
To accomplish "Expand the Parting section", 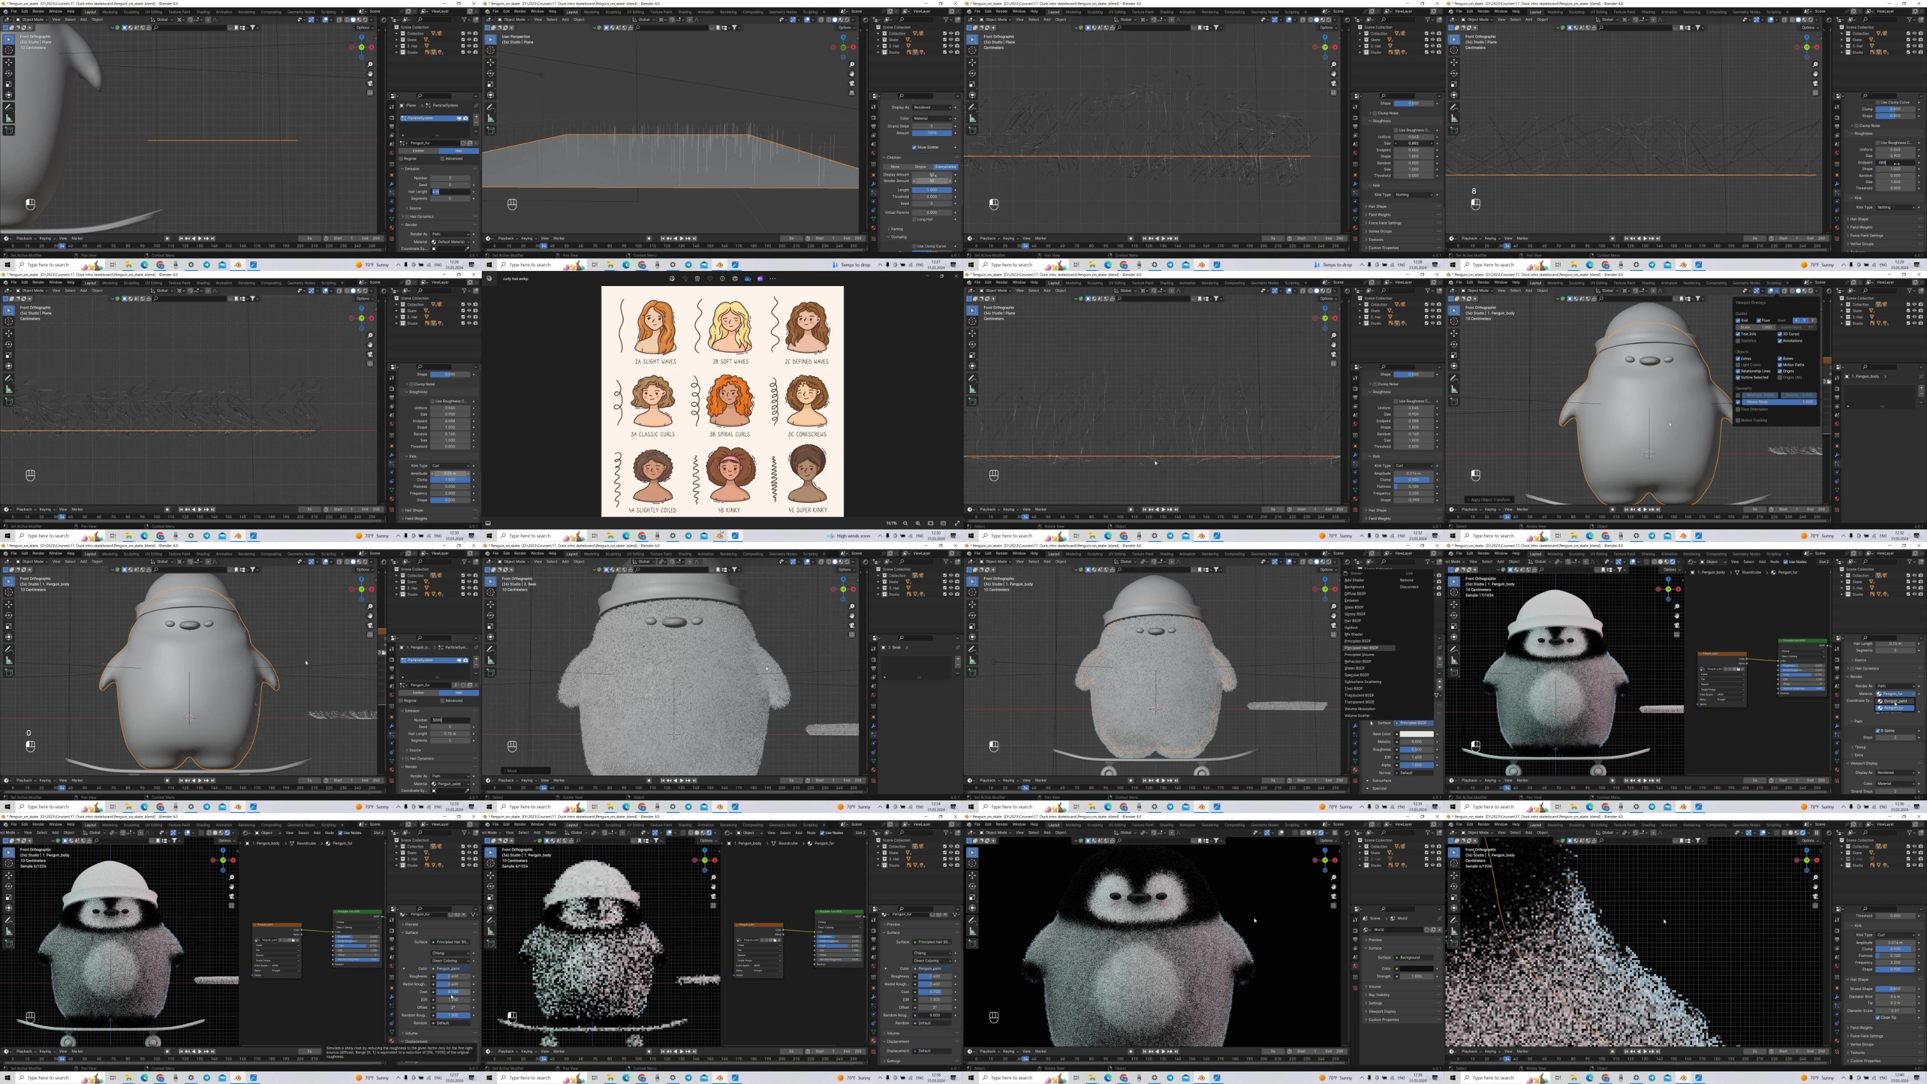I will point(896,229).
